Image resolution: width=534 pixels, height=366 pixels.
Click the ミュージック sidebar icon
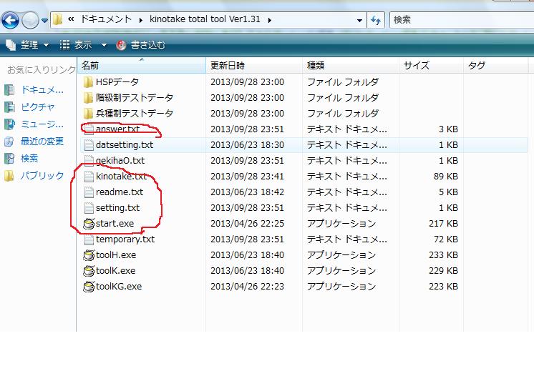[9, 124]
